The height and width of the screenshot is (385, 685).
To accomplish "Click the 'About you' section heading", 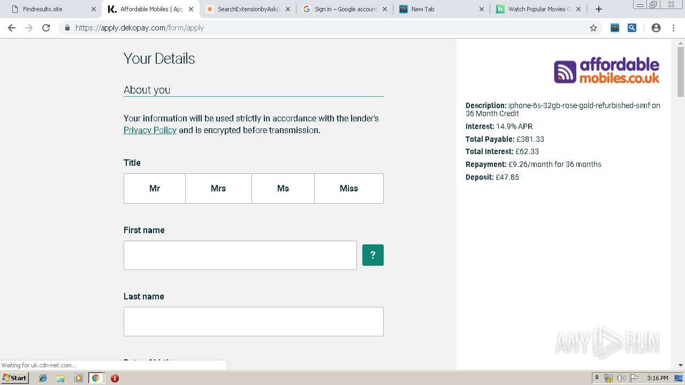I will [147, 90].
